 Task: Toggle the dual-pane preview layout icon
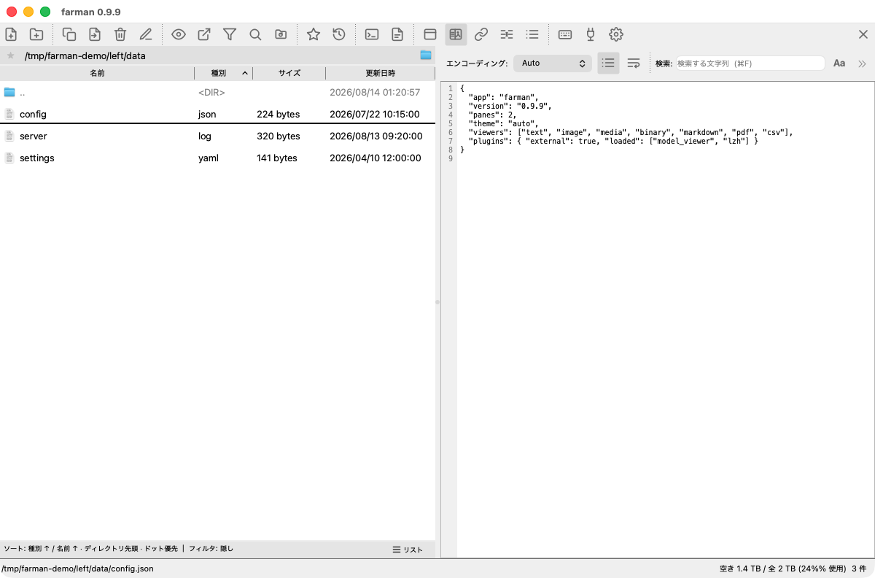[x=456, y=34]
